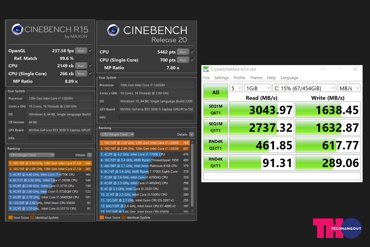This screenshot has width=370, height=247.
Task: Select the R20 ranking row scoring 697
Action: [x=145, y=149]
